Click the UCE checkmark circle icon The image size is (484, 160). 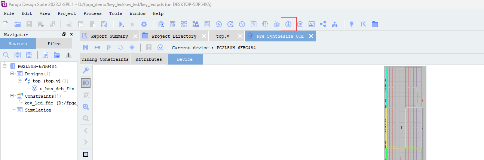[x=160, y=47]
